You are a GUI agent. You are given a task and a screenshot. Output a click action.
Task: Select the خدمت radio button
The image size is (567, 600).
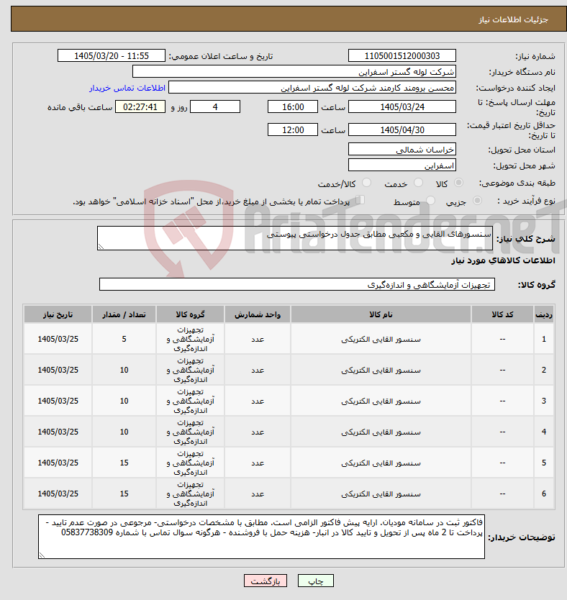tap(419, 183)
